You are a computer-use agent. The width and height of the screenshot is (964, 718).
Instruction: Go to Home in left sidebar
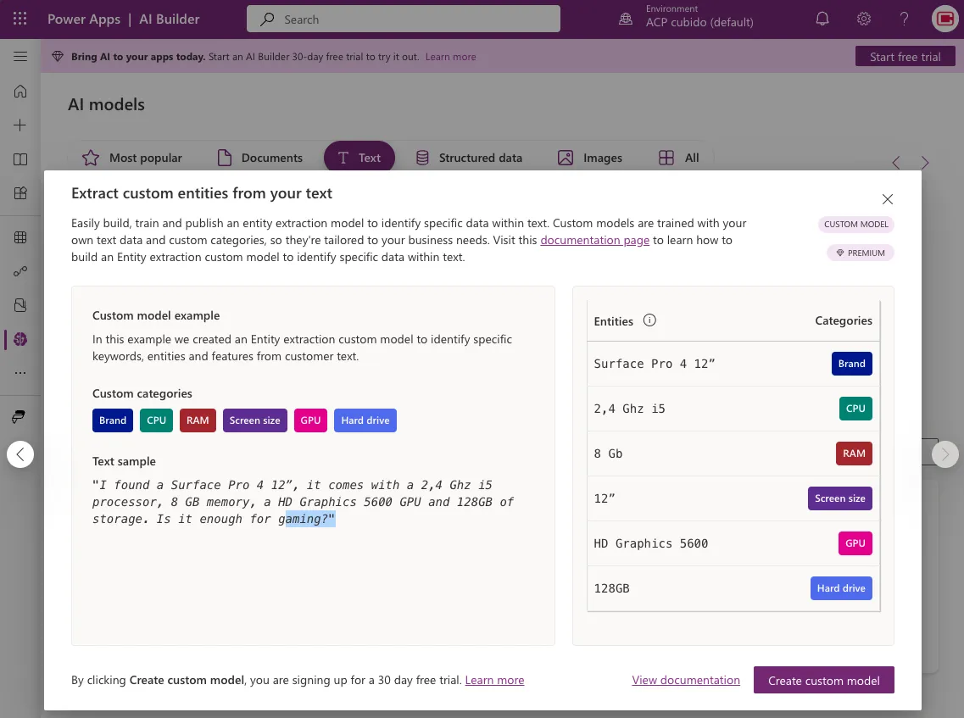[x=20, y=92]
